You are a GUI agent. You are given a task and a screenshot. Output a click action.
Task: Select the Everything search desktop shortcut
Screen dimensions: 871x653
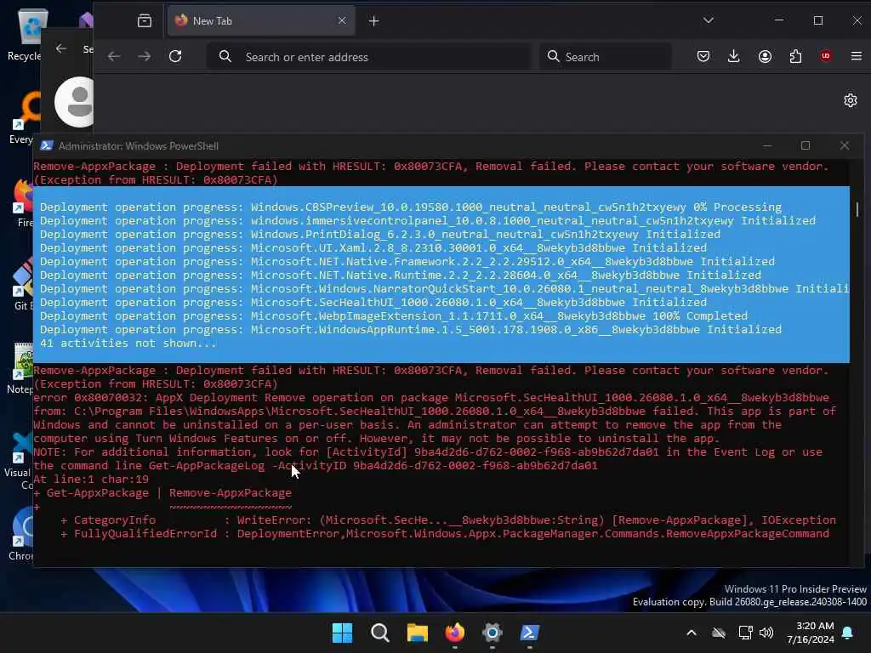22,117
